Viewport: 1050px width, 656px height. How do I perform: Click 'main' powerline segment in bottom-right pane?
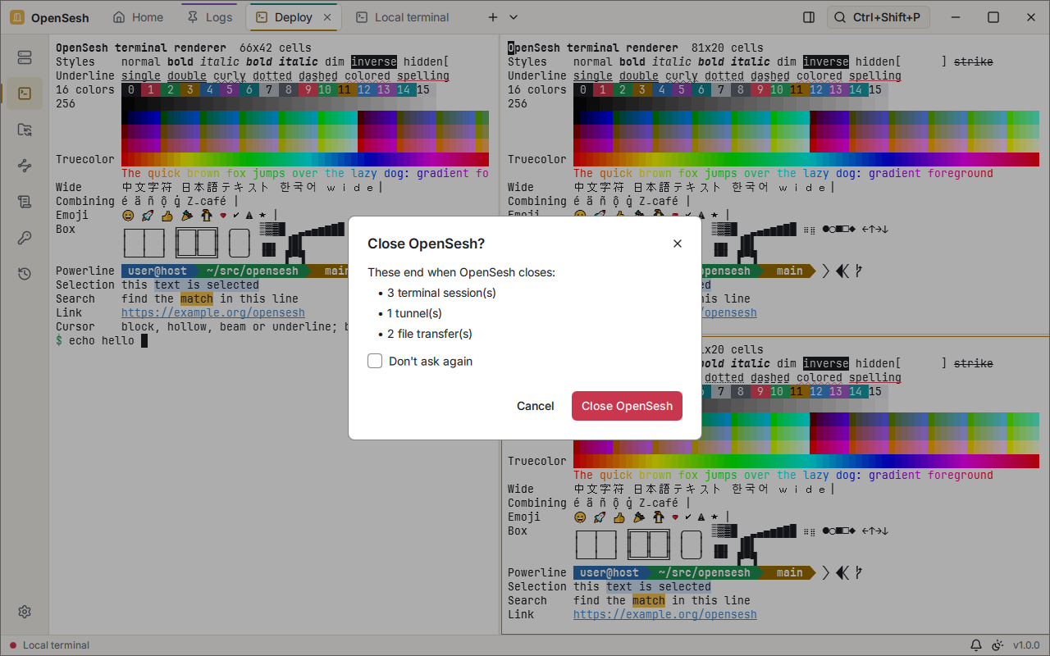[x=790, y=572]
